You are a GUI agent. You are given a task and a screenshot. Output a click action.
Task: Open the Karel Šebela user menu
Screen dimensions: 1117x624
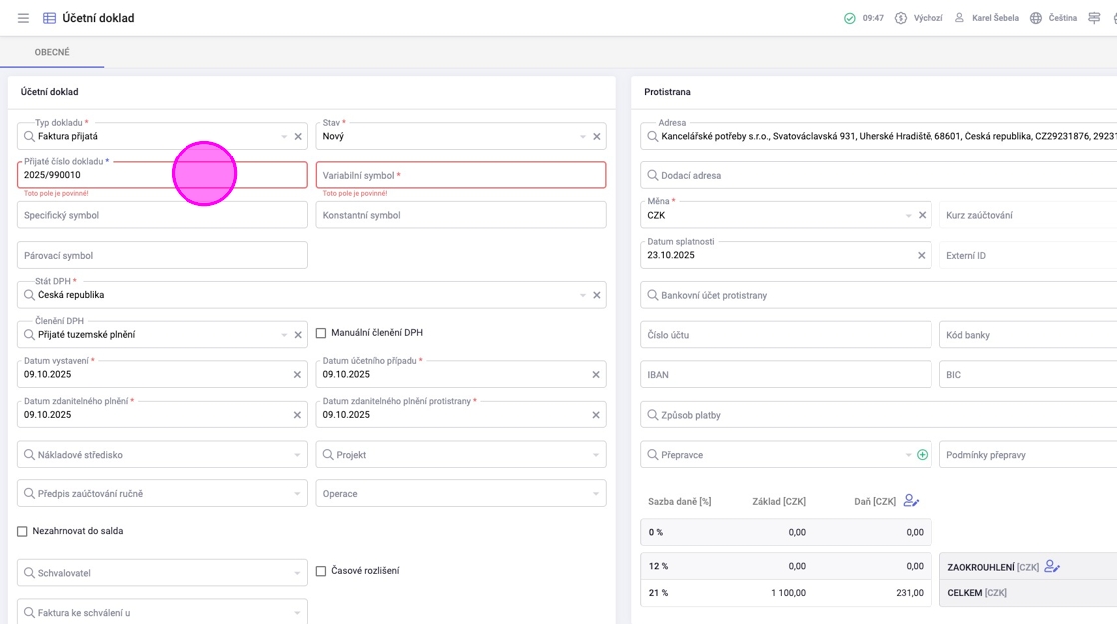tap(987, 18)
